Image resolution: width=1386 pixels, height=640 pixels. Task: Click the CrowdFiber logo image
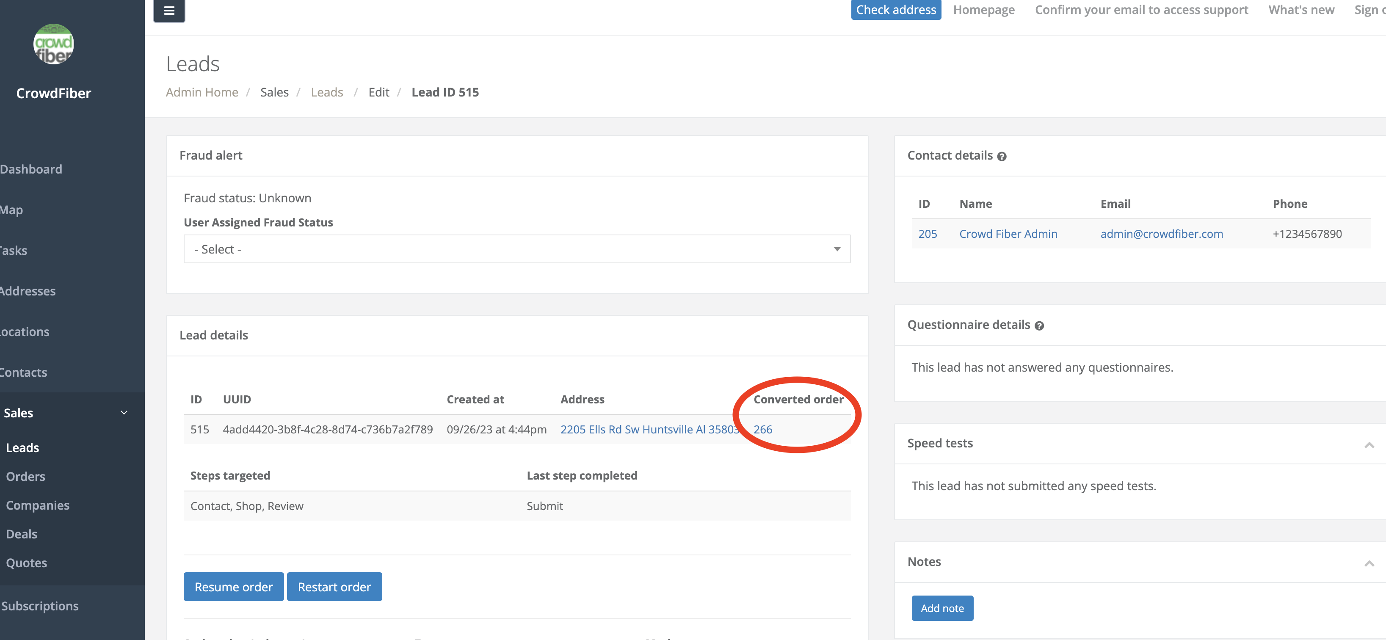tap(53, 44)
